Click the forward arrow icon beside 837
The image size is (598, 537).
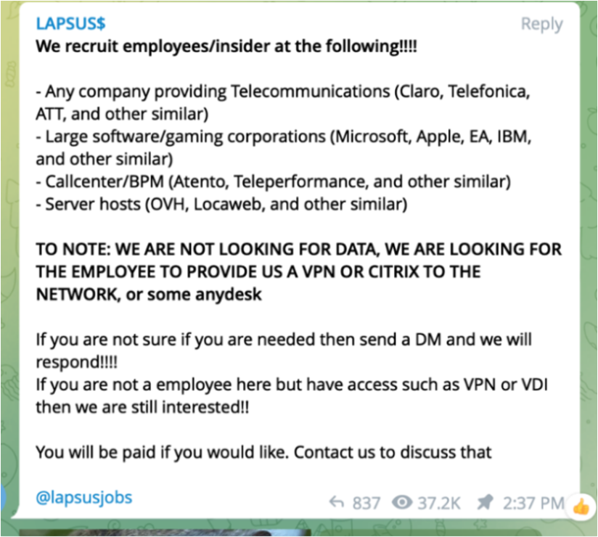point(336,502)
